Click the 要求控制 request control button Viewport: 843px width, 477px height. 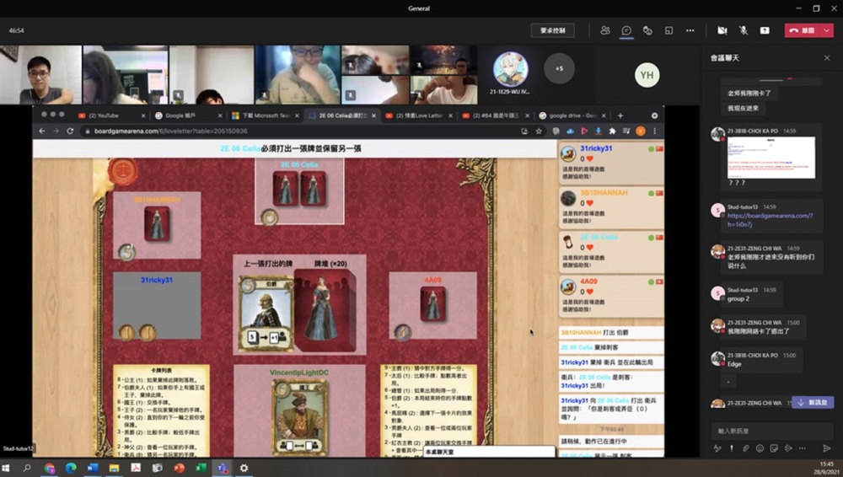[x=553, y=30]
